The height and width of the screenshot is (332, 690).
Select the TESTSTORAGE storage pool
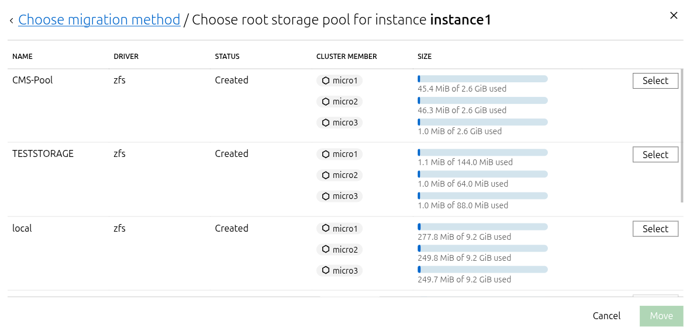pyautogui.click(x=655, y=155)
